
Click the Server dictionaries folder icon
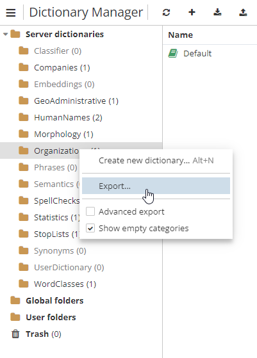(15, 34)
